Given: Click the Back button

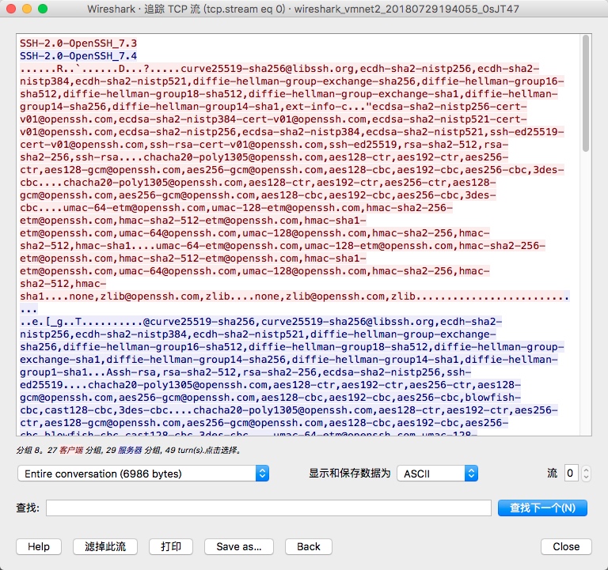Looking at the screenshot, I should tap(309, 546).
